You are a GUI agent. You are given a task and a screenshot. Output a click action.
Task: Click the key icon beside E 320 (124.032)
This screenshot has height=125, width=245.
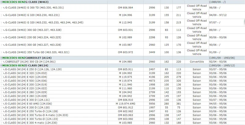tap(4, 73)
